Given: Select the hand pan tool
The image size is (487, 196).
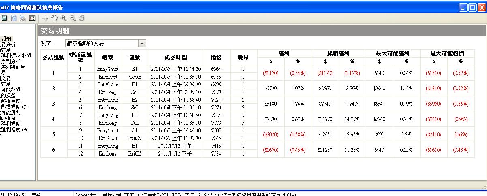Looking at the screenshot, I should pyautogui.click(x=54, y=18).
